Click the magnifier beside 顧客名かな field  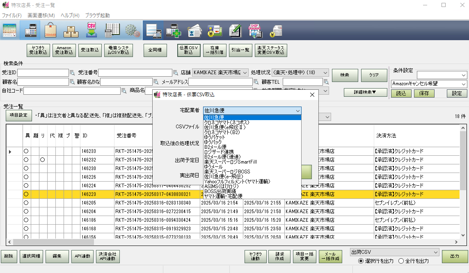[x=156, y=82]
